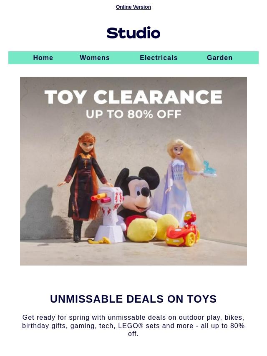The width and height of the screenshot is (267, 356).
Task: Open the Womens category
Action: (95, 58)
